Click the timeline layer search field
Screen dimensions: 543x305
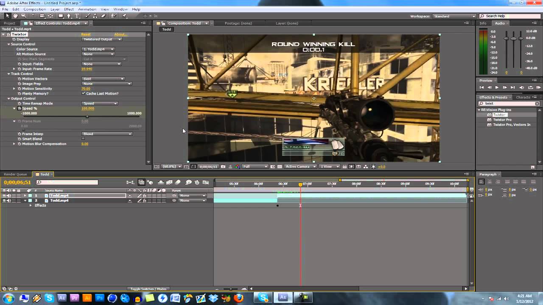(x=67, y=183)
